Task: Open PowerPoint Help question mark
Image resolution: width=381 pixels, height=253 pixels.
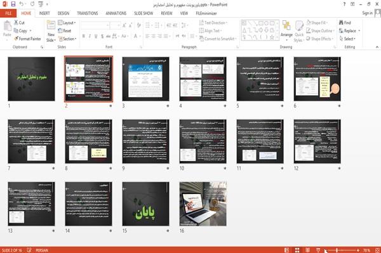Action: (344, 4)
